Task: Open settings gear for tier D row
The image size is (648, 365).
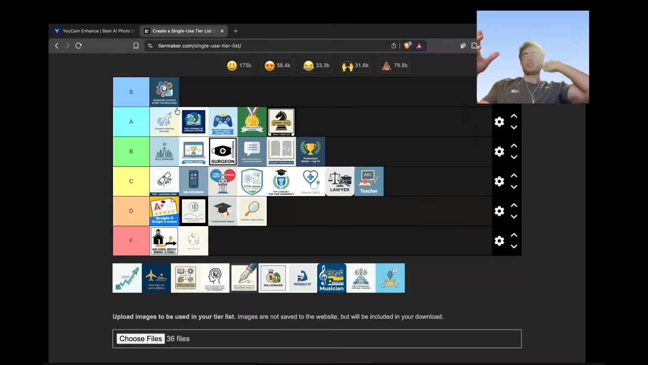Action: (499, 211)
